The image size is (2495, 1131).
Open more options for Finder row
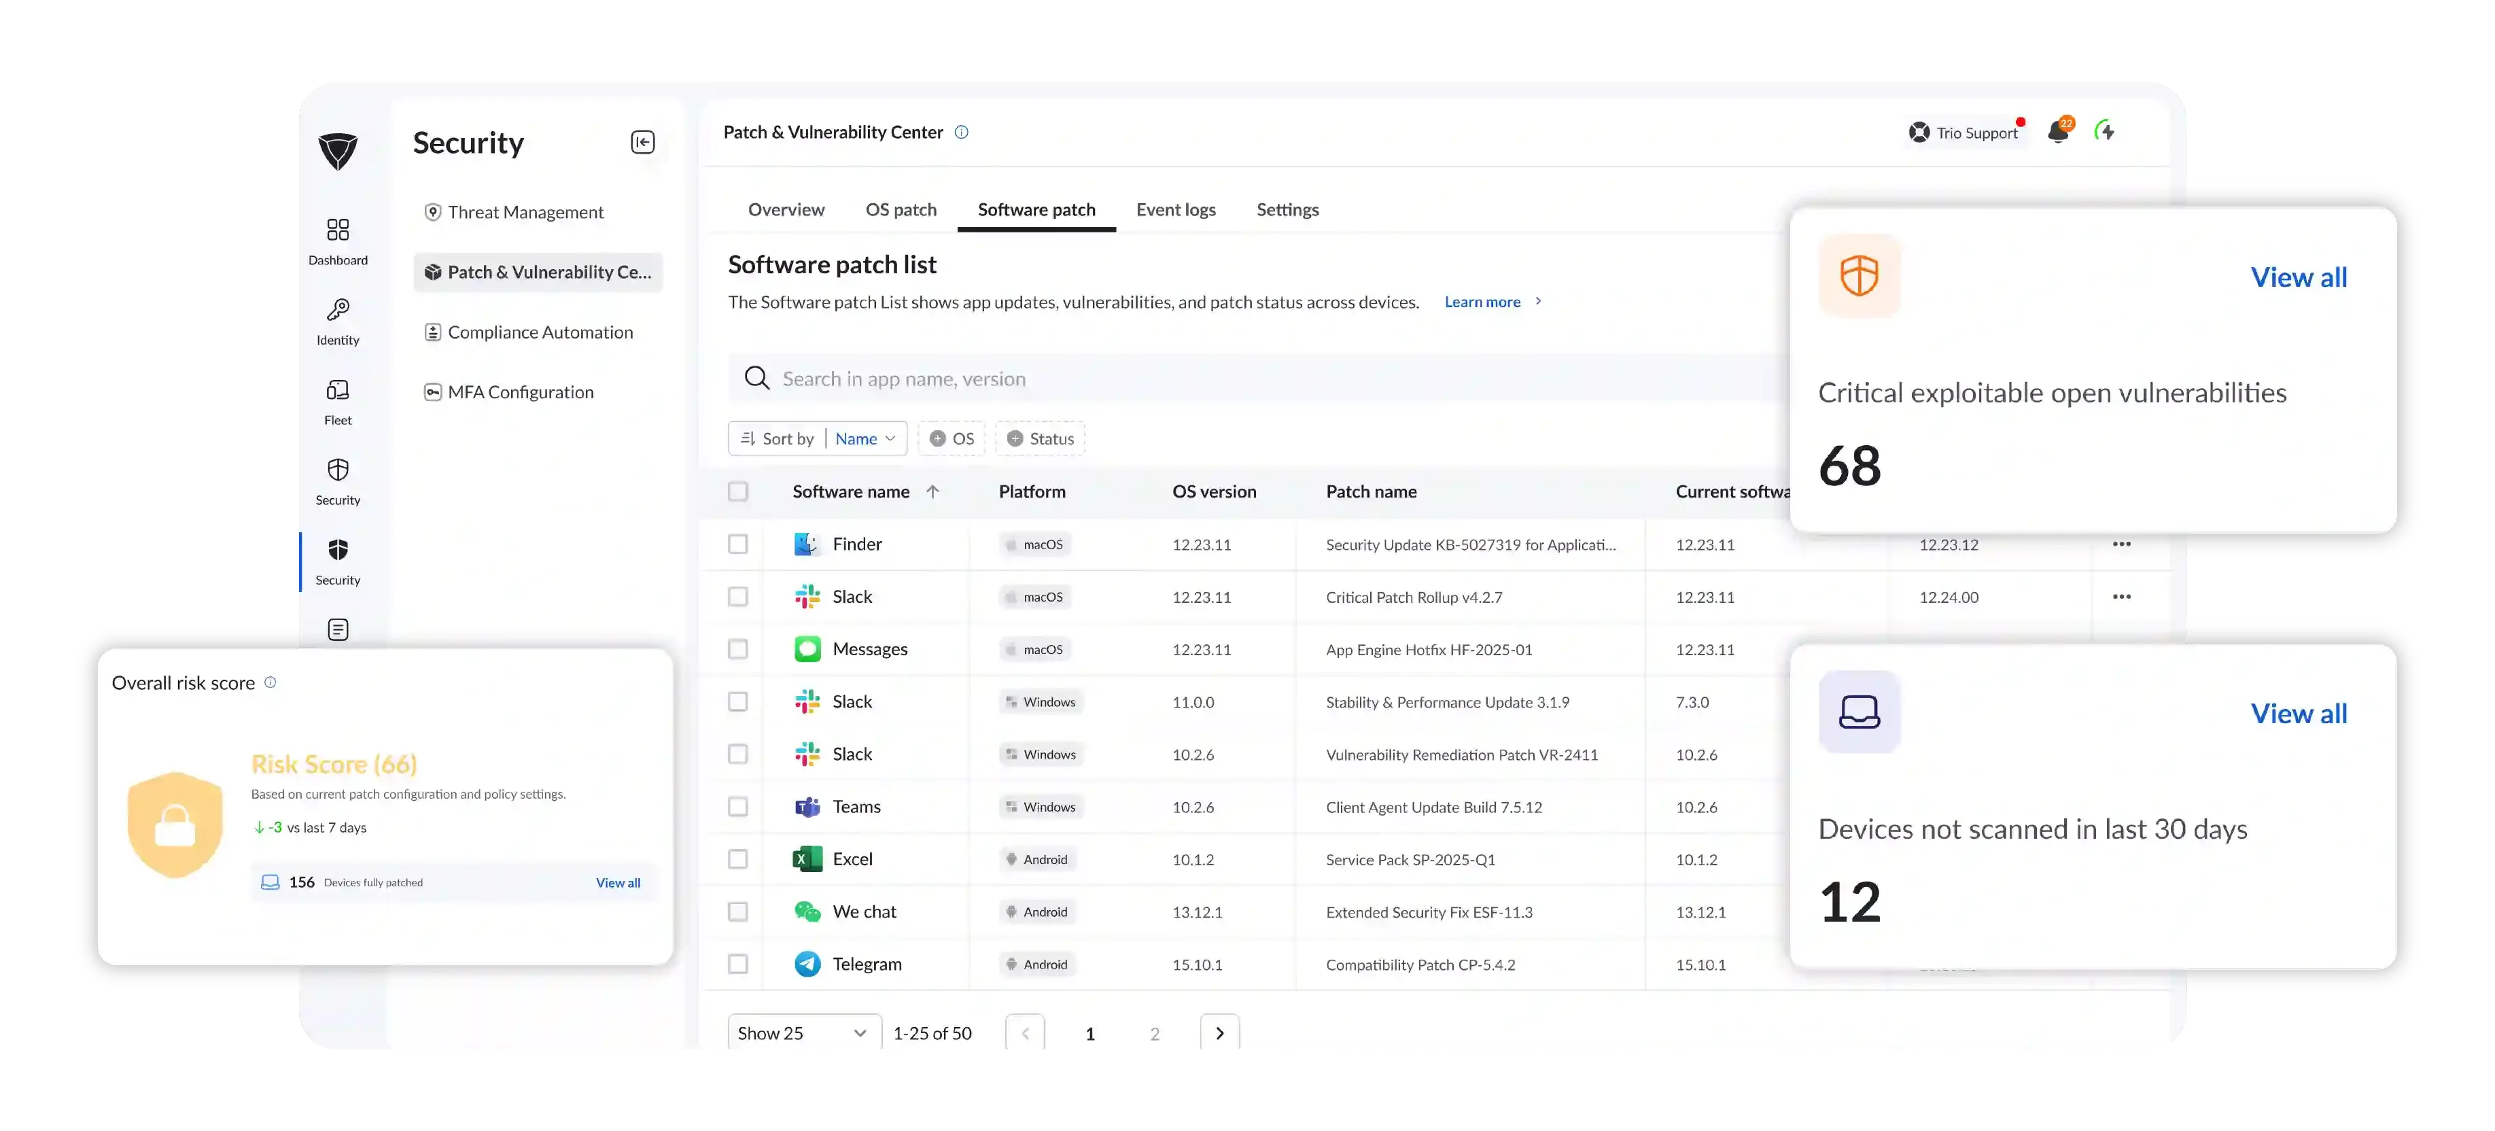point(2121,543)
